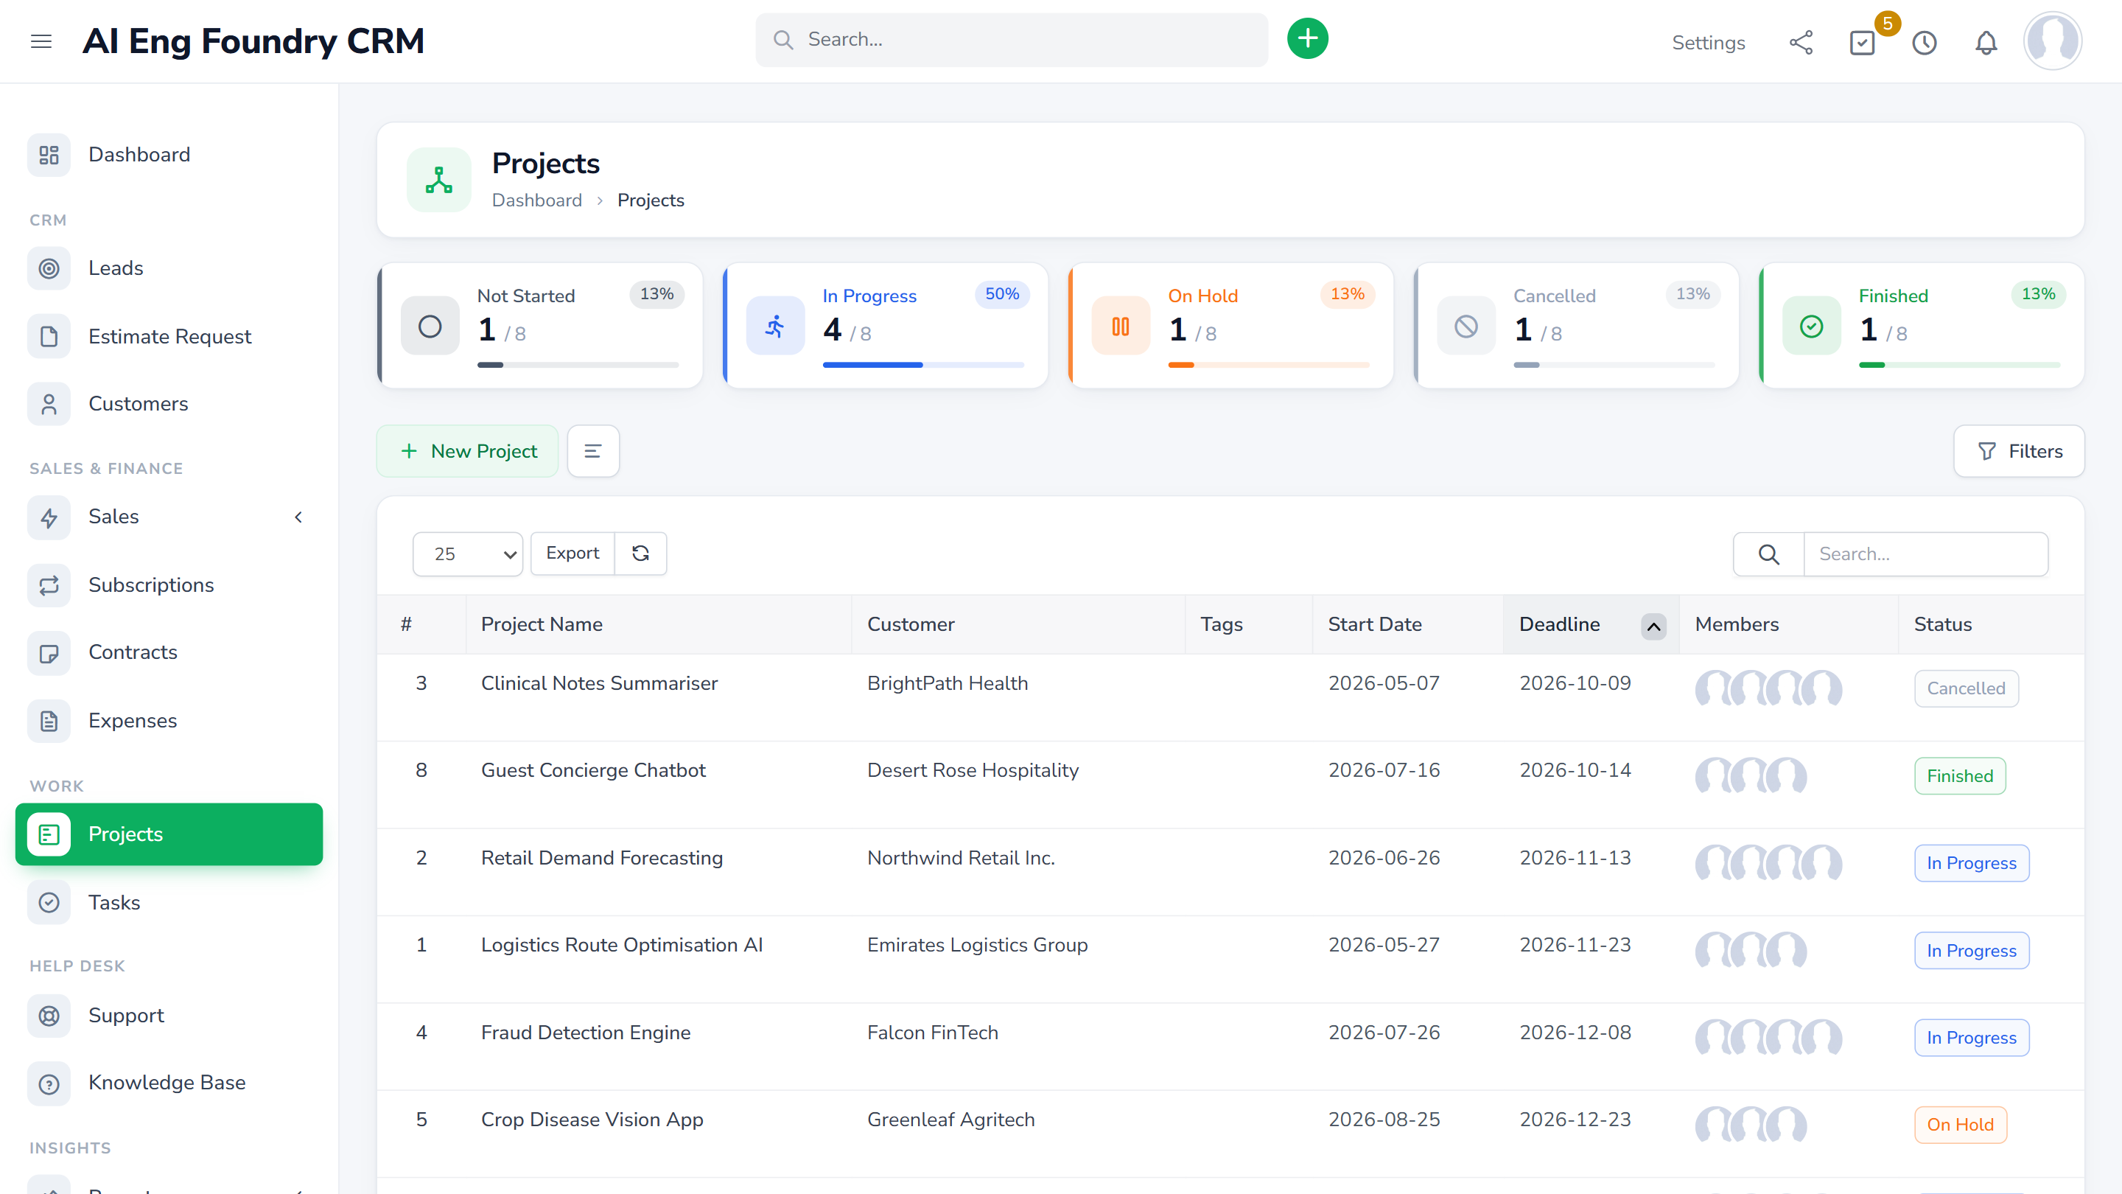Image resolution: width=2122 pixels, height=1194 pixels.
Task: Click the table search magnifier icon
Action: click(1768, 554)
